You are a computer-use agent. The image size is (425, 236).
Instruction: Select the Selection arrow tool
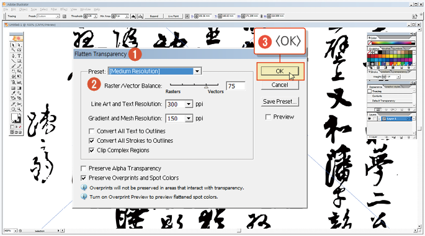(x=13, y=45)
